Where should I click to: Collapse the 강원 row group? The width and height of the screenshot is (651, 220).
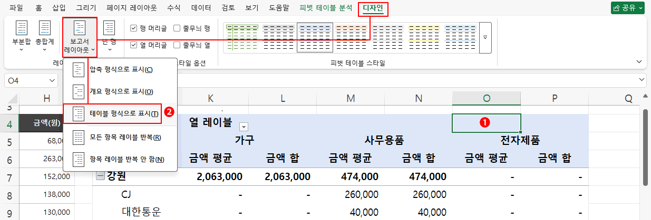(x=100, y=176)
